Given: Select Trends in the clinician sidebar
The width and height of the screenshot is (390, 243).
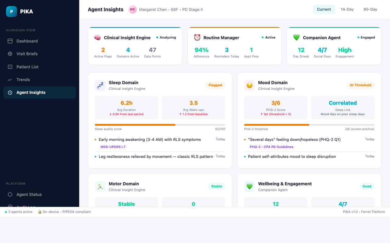Looking at the screenshot, I should pos(23,80).
